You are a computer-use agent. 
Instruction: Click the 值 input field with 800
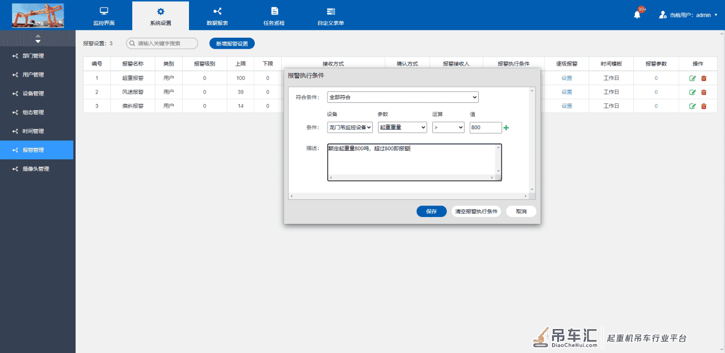[486, 128]
